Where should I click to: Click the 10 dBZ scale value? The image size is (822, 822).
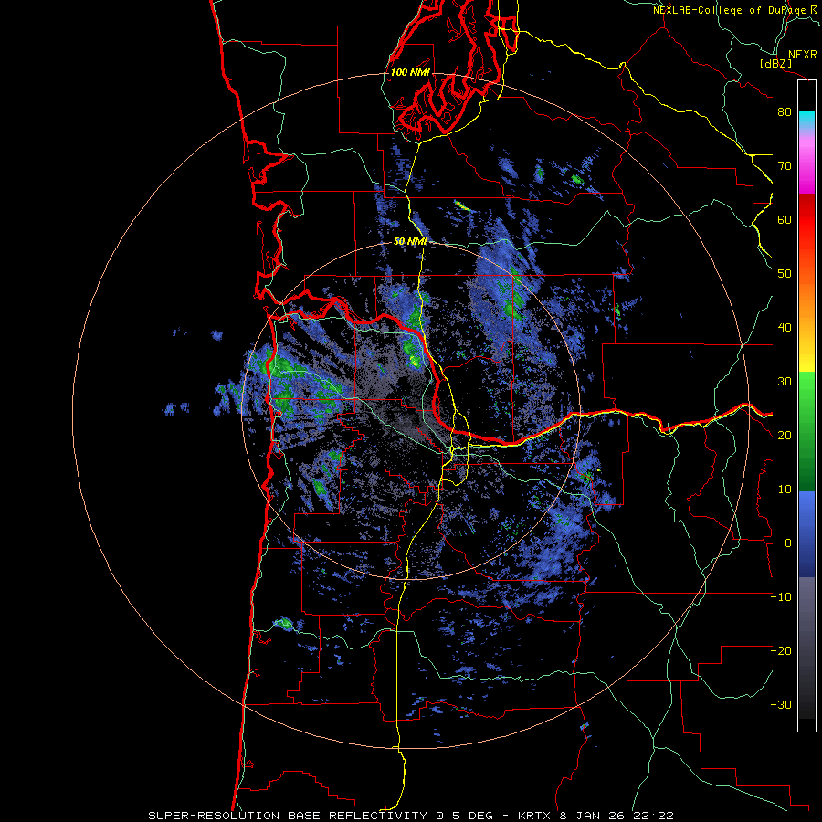[785, 490]
